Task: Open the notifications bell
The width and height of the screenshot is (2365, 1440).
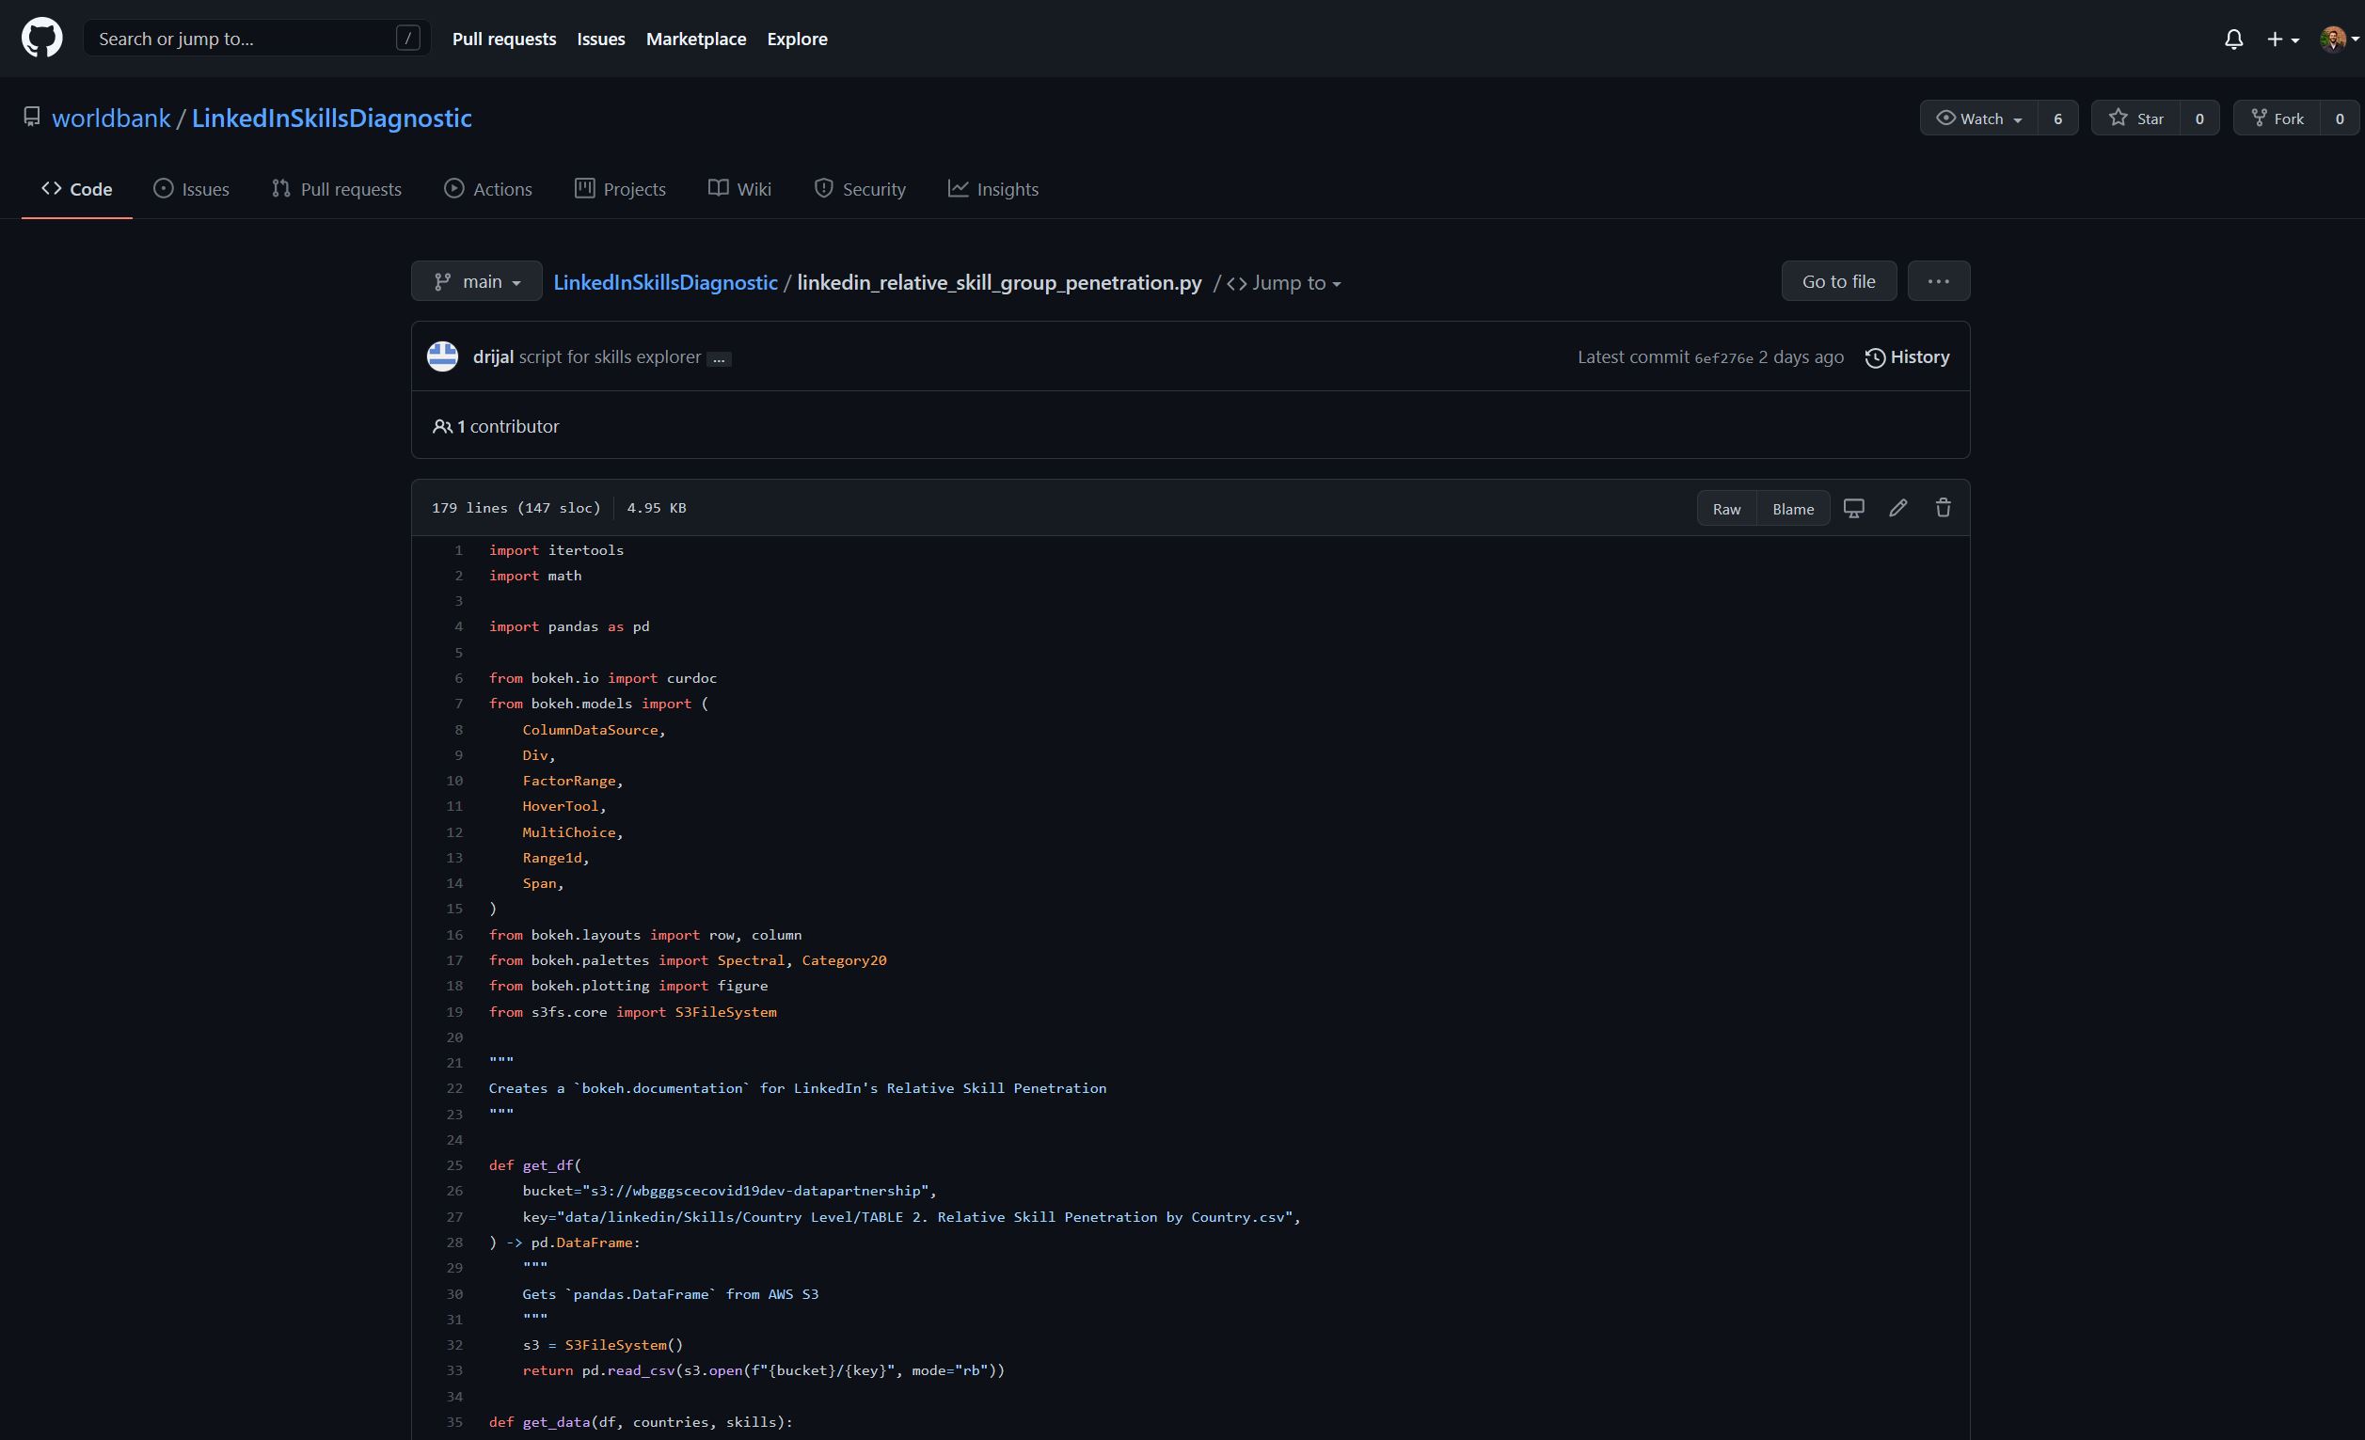Action: pyautogui.click(x=2233, y=40)
